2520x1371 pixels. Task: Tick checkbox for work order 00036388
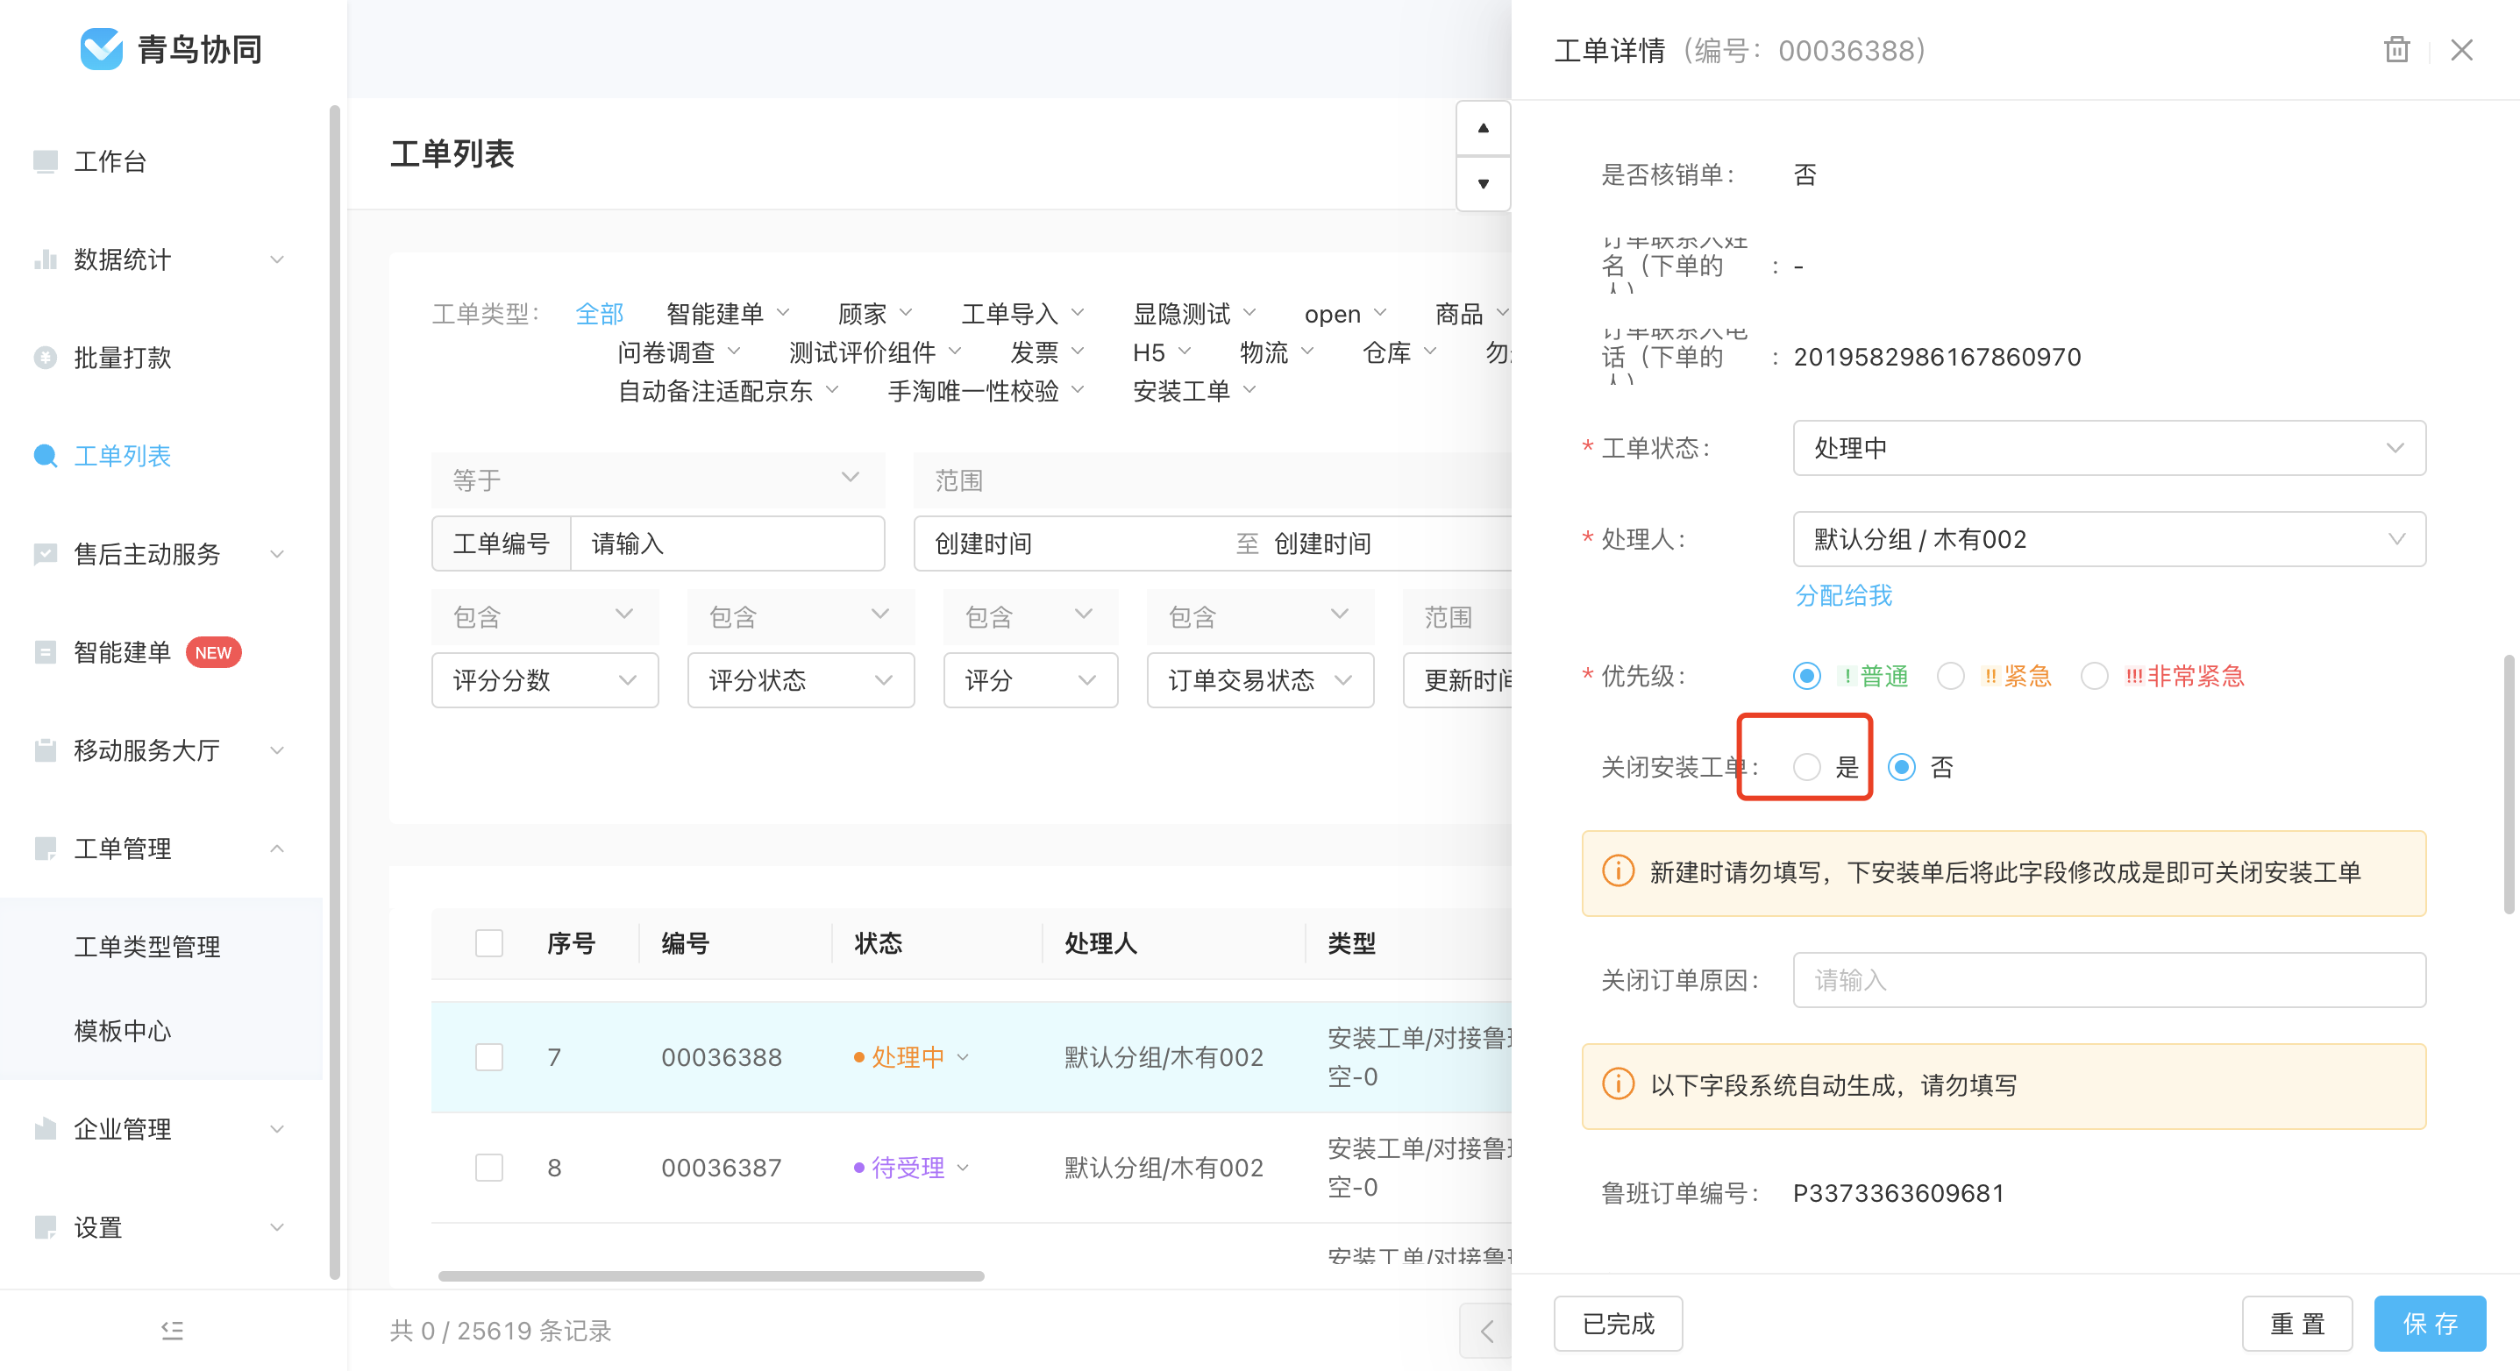(x=489, y=1057)
